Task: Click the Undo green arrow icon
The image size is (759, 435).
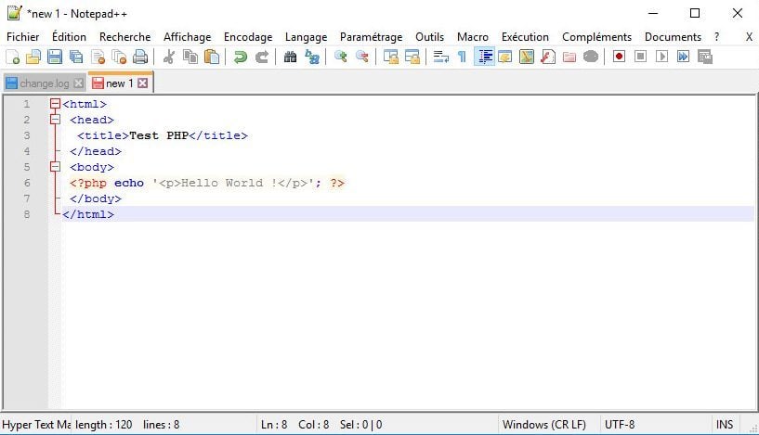Action: (x=240, y=57)
